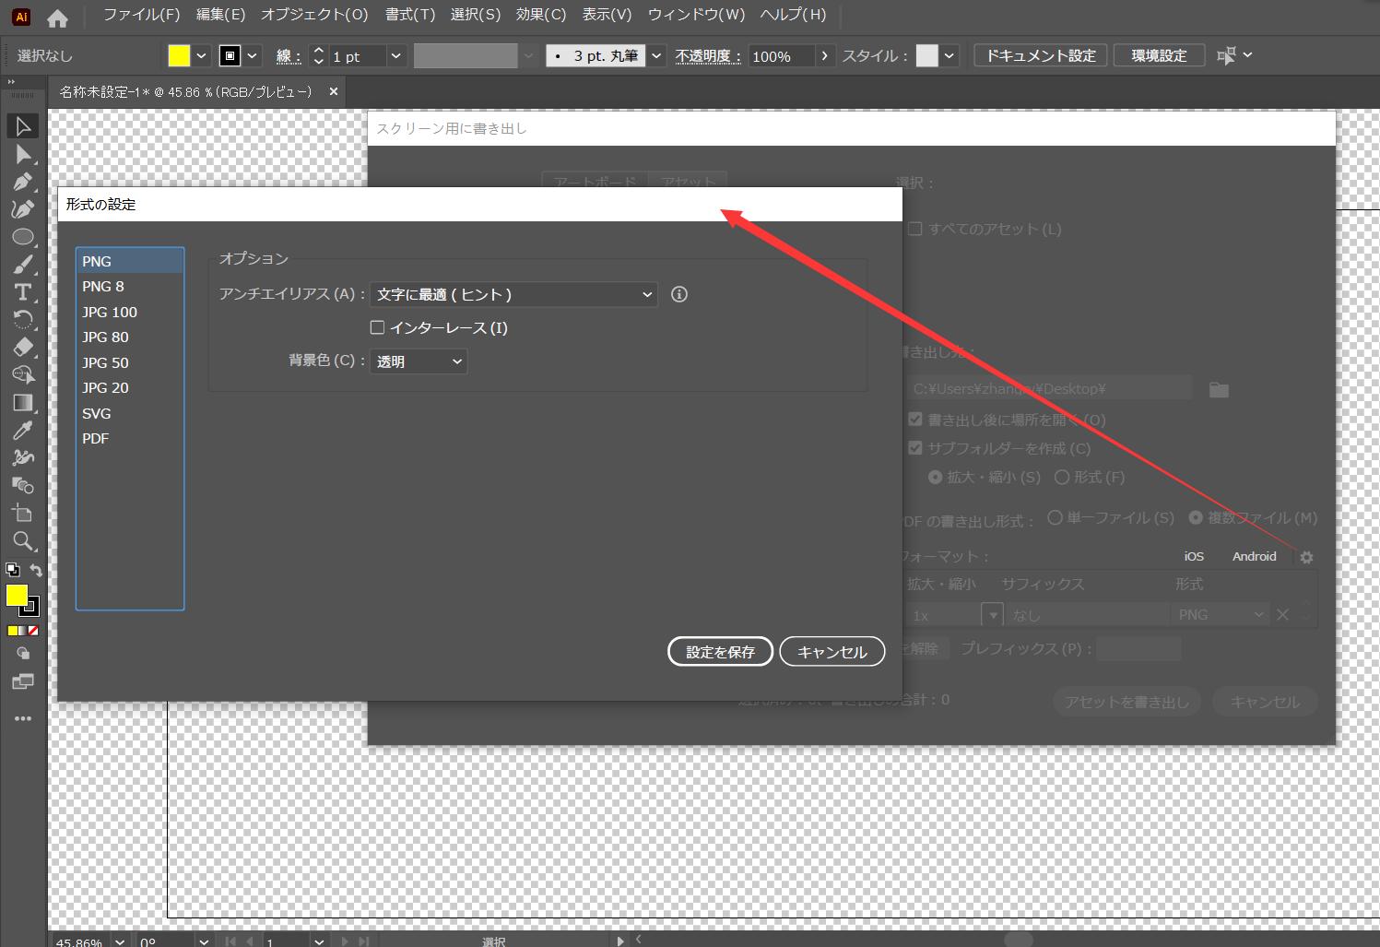
Task: Click the 設定を保存 button
Action: pos(720,651)
